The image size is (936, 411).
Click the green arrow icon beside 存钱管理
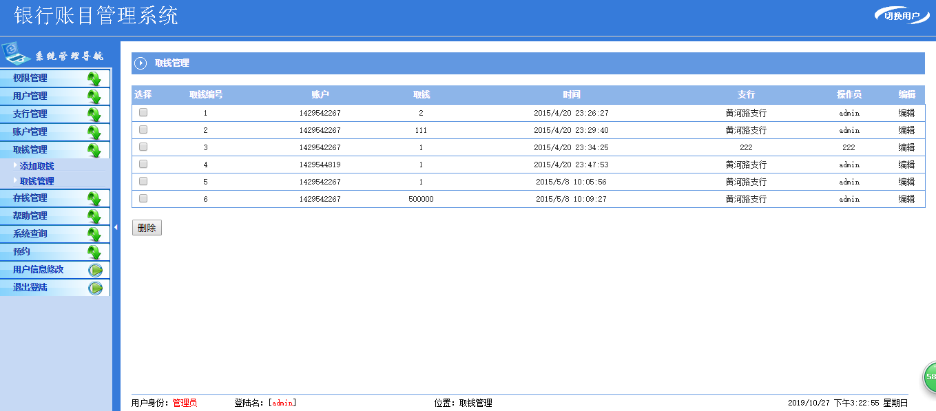click(x=94, y=198)
